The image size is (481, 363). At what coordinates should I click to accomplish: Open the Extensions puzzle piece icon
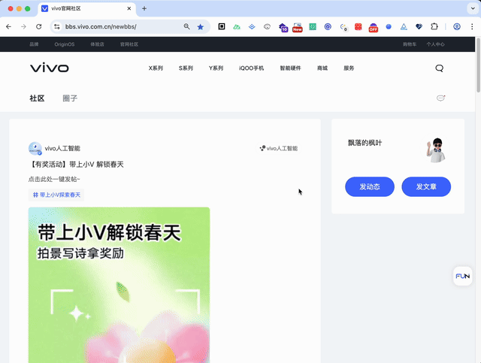(434, 27)
